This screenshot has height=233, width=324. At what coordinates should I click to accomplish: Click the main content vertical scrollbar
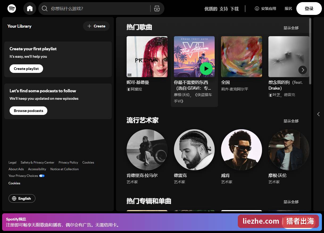click(x=310, y=51)
